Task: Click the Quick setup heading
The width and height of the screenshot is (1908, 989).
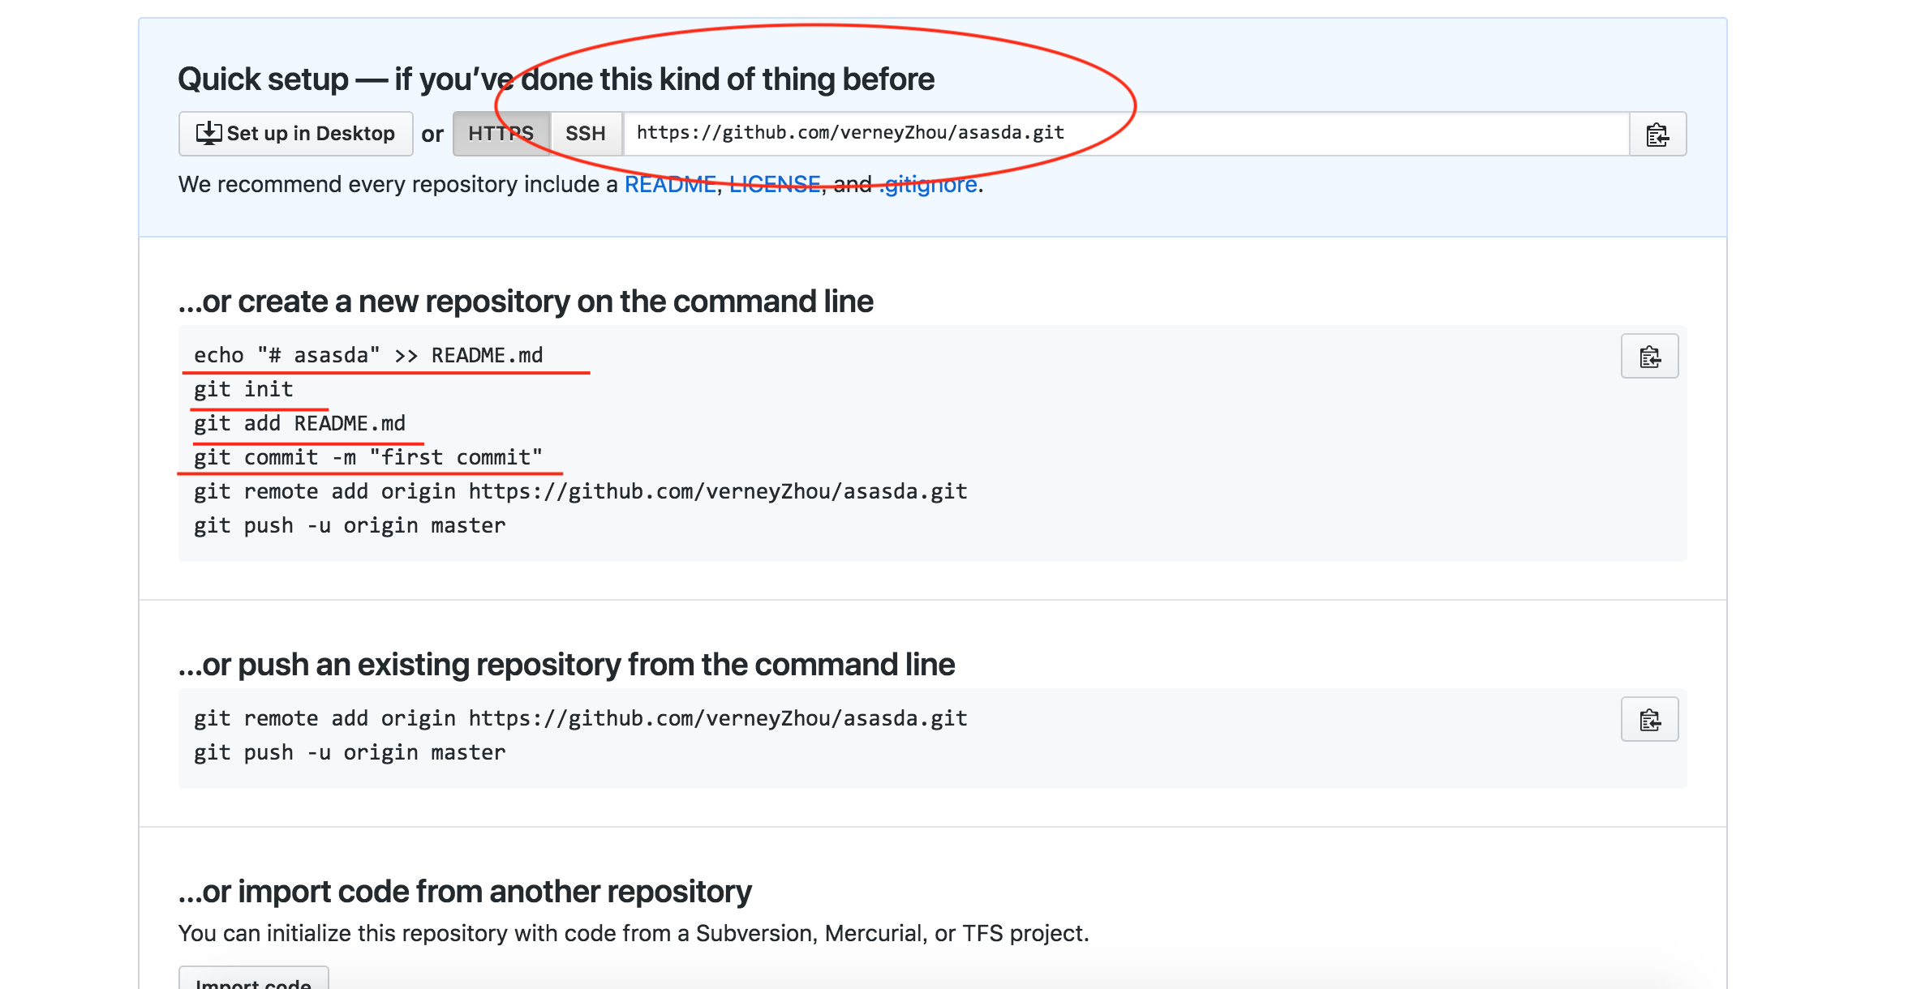Action: pyautogui.click(x=556, y=79)
